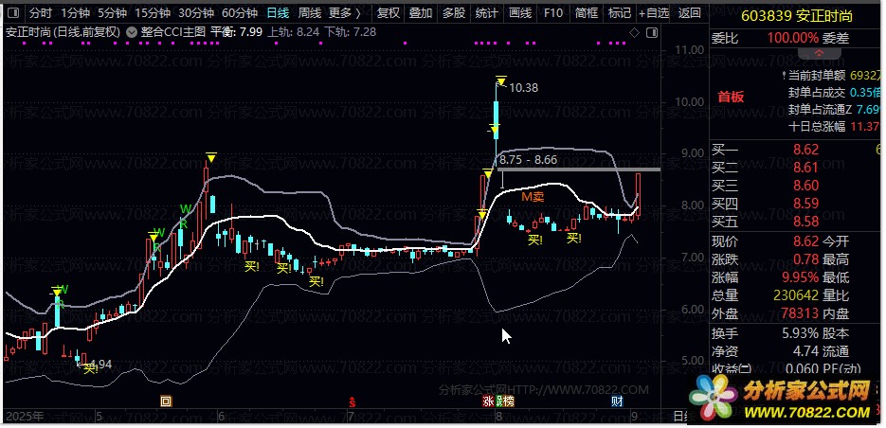Click 封单占成交 0.35倍 row
886x428 pixels.
coord(834,93)
